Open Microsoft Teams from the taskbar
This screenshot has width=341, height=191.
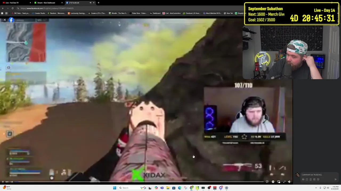click(162, 188)
